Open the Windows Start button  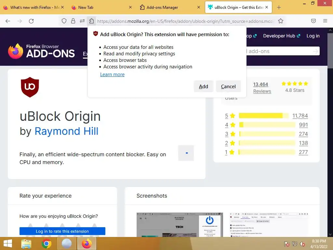click(x=8, y=243)
